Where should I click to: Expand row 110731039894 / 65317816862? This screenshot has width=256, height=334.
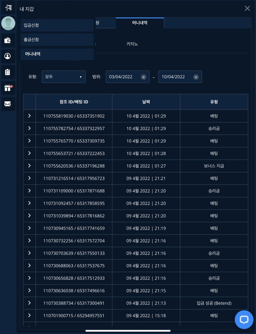click(29, 216)
